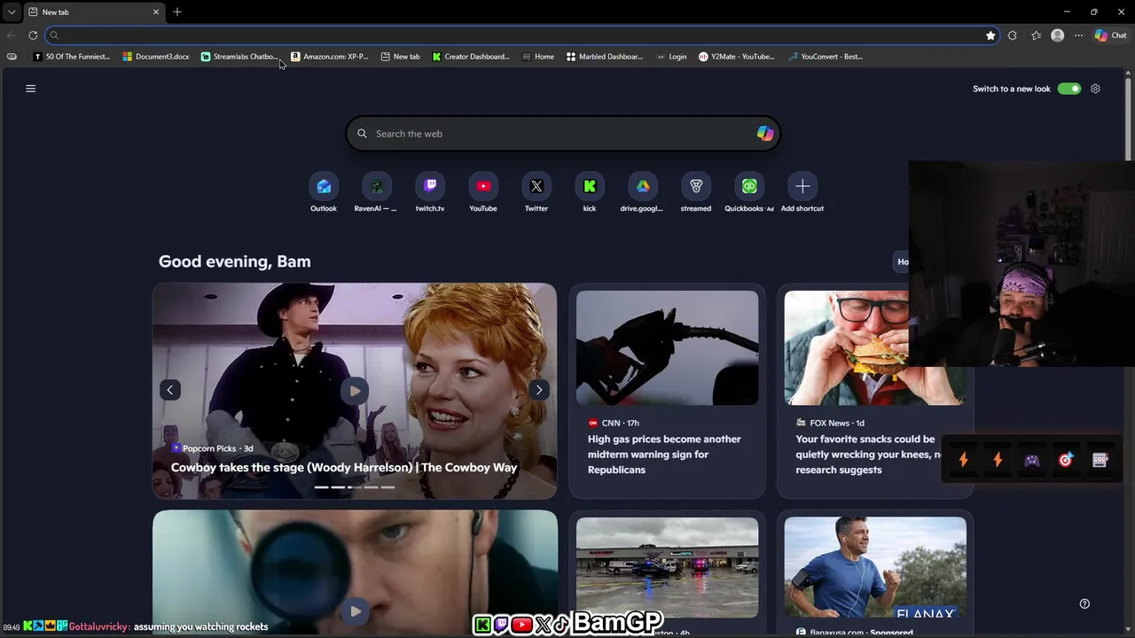Open the Twitter shortcut
Image resolution: width=1135 pixels, height=638 pixels.
[536, 186]
